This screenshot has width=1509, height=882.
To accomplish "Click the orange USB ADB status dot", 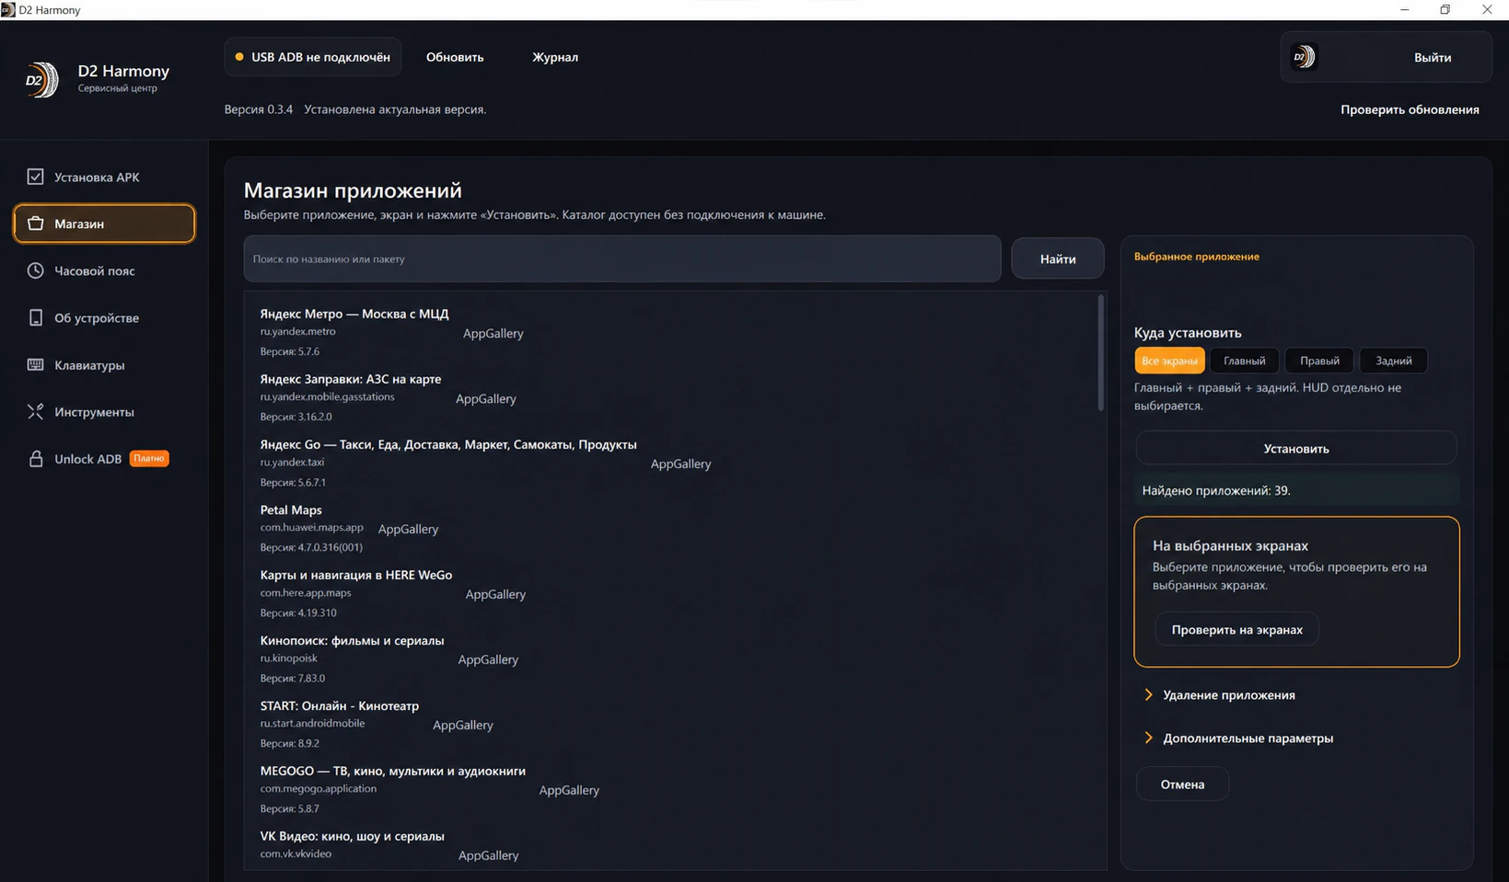I will pos(239,57).
